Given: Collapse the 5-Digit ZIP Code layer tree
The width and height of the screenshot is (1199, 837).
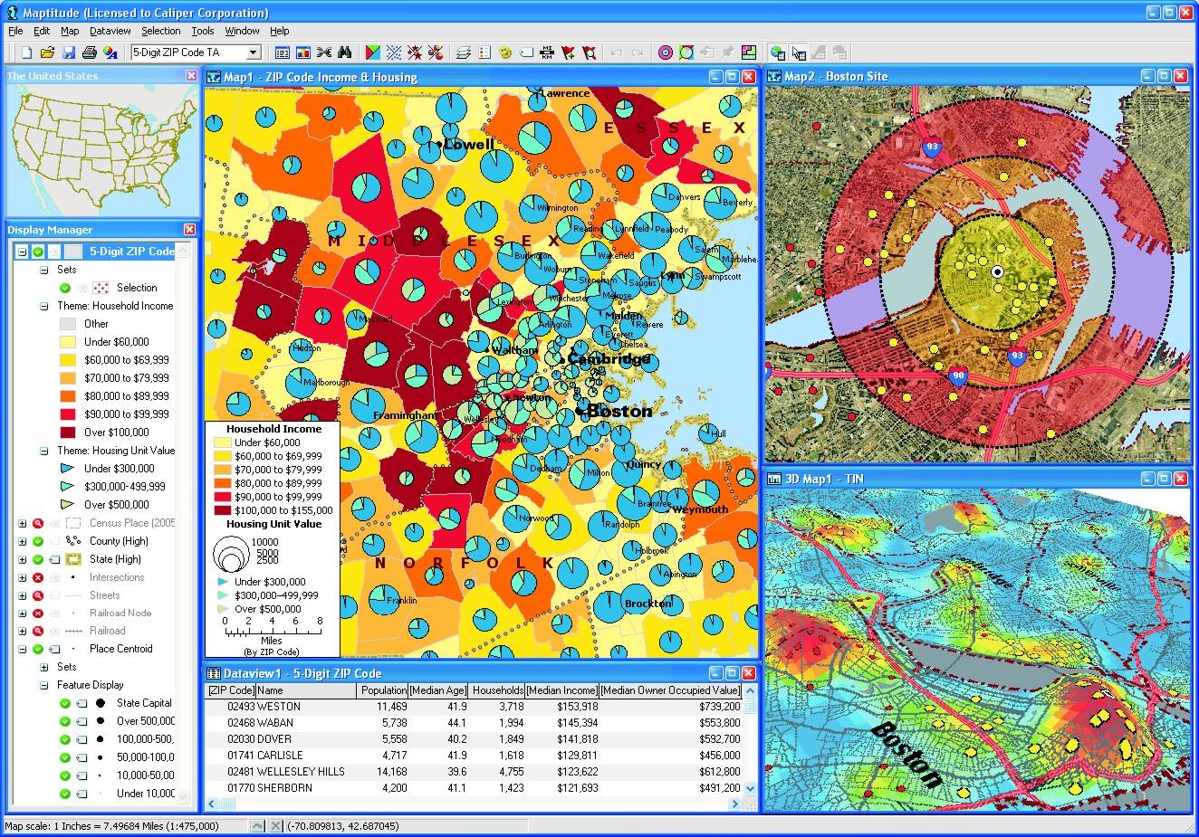Looking at the screenshot, I should coord(22,252).
